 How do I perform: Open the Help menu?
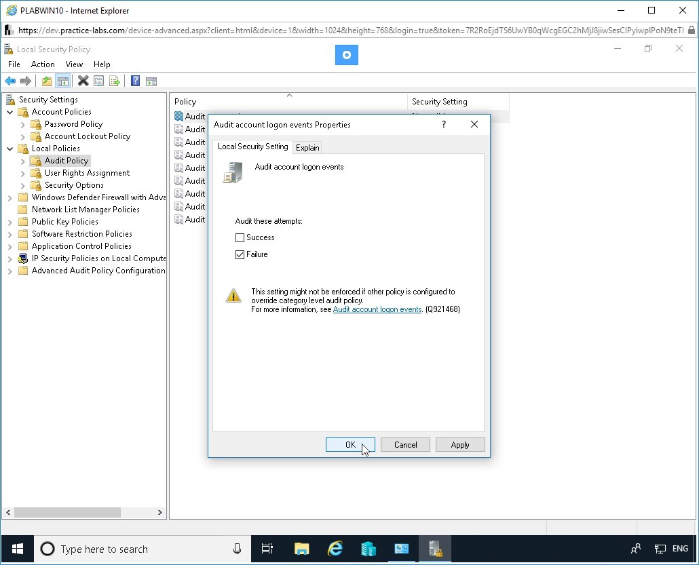(x=102, y=64)
